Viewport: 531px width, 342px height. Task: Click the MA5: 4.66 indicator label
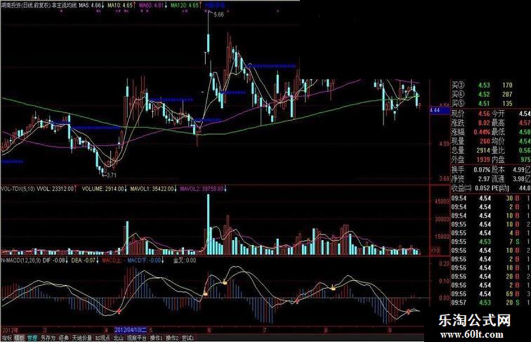coord(90,5)
